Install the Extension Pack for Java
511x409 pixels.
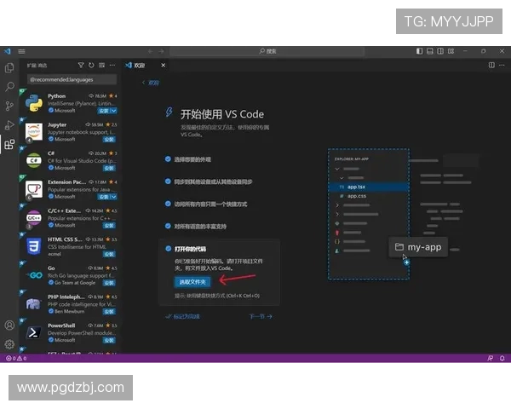[x=104, y=197]
